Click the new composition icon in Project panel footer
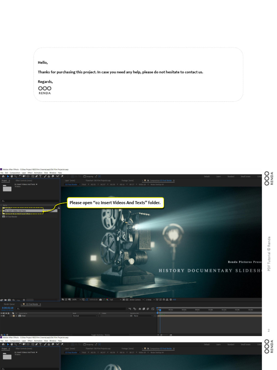 (9, 300)
